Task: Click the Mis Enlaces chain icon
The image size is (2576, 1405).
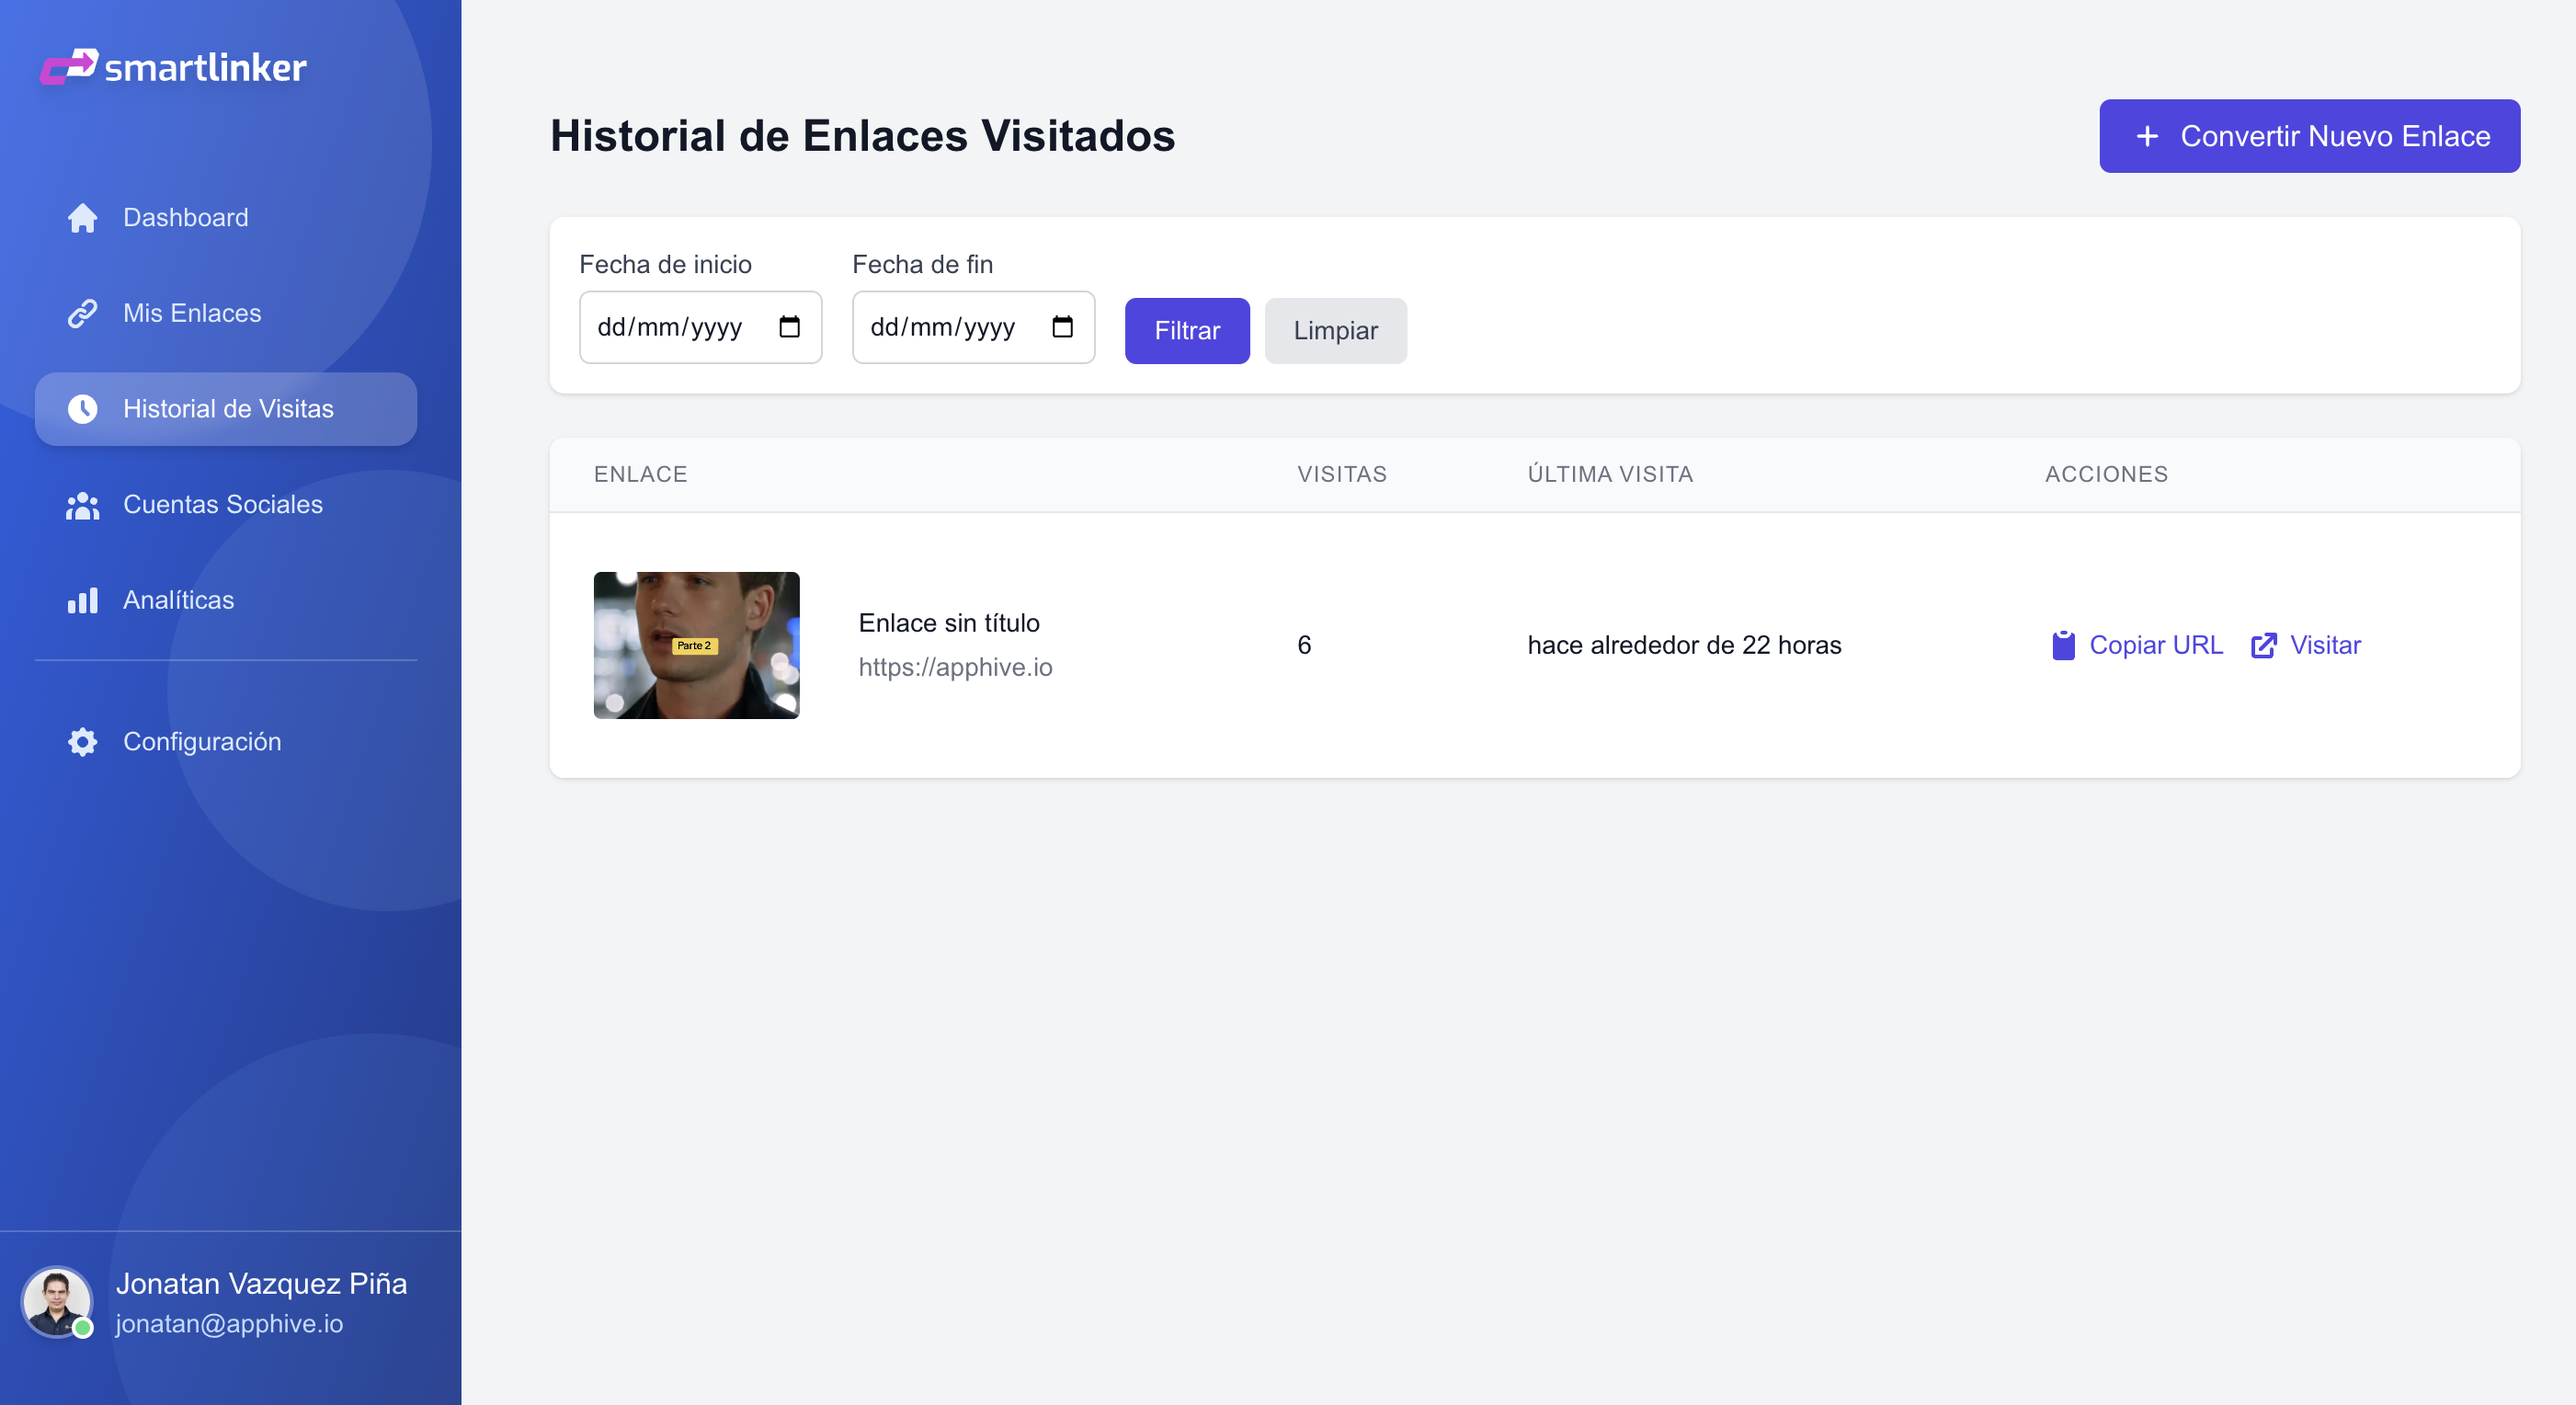Action: 82,313
